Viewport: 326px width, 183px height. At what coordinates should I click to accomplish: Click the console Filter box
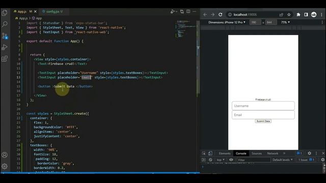click(x=254, y=160)
